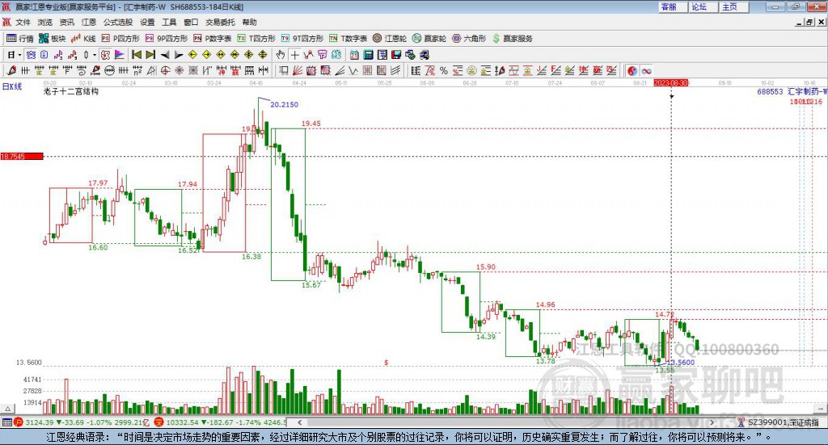
Task: Open the calendar icon in toolbar
Action: [x=354, y=55]
